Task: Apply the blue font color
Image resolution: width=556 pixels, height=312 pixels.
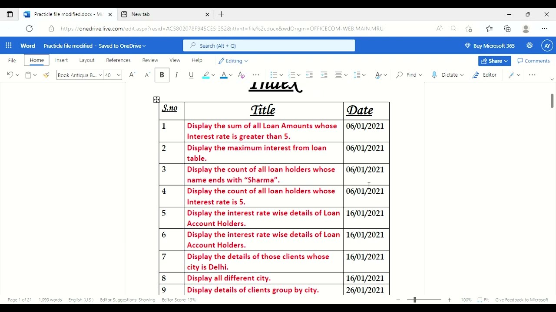Action: click(224, 75)
